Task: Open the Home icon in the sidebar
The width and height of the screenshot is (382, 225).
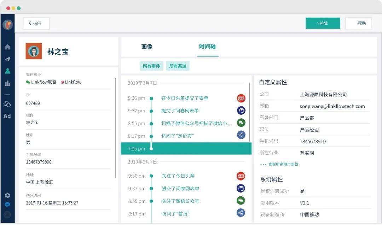Action: tap(8, 46)
